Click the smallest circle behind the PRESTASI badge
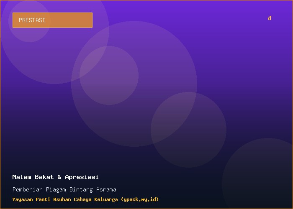This screenshot has height=209, width=293. [x=30, y=21]
